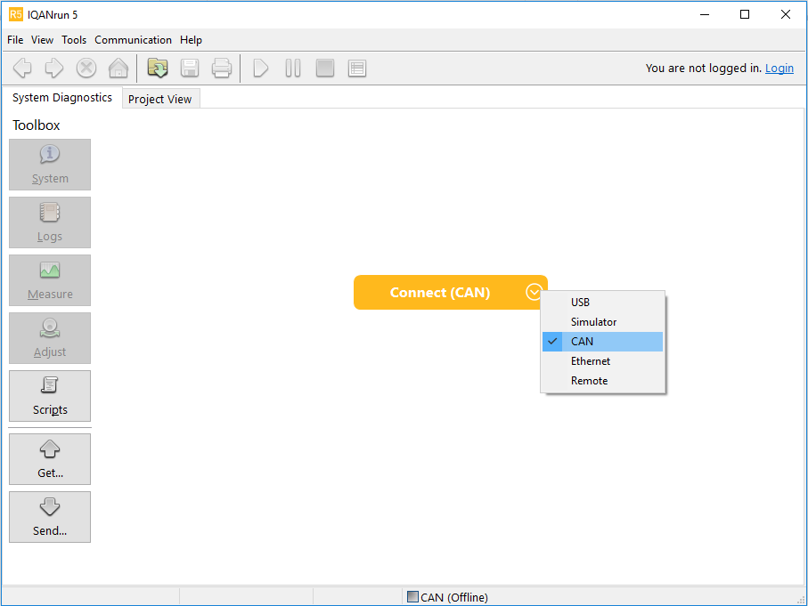The height and width of the screenshot is (606, 808).
Task: Click the Login link
Action: pos(779,68)
